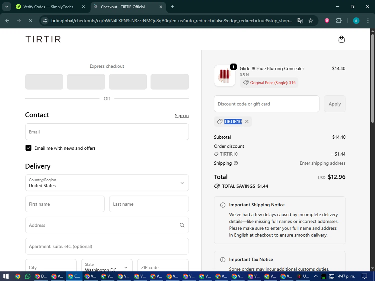Viewport: 375px width, 281px height.
Task: Open Google Translate page icon
Action: (300, 20)
